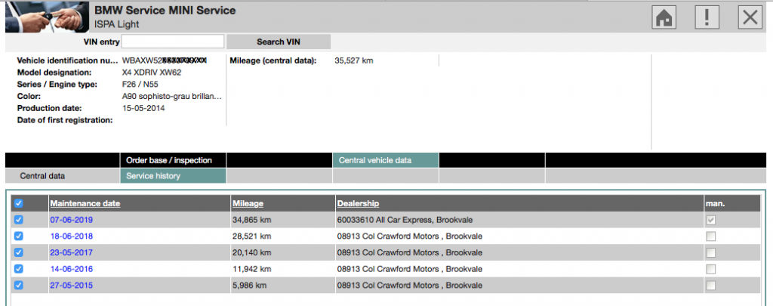The width and height of the screenshot is (773, 306).
Task: Select the Central data sub-tab
Action: [62, 176]
